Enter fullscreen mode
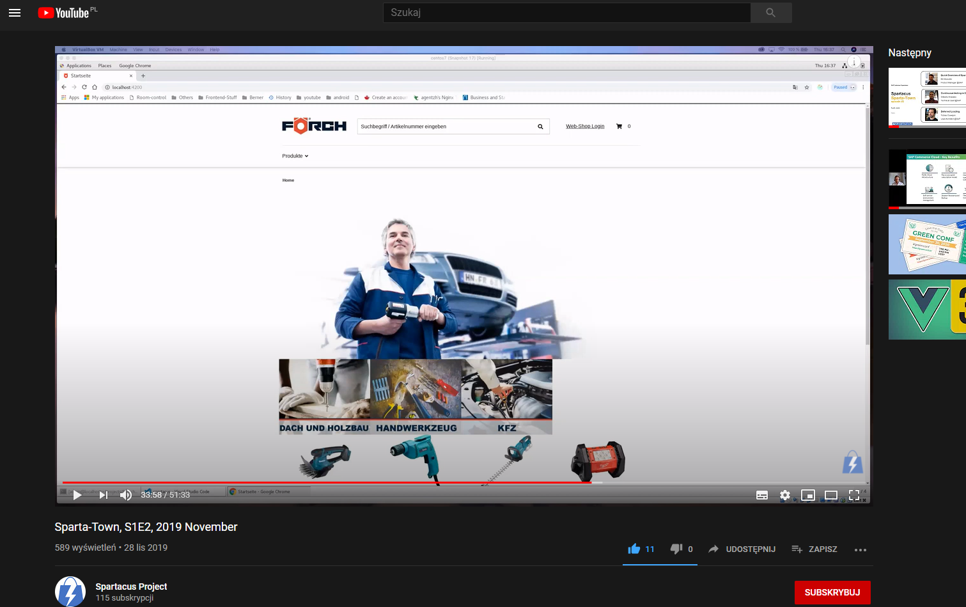Screen dimensions: 966x607 [854, 495]
